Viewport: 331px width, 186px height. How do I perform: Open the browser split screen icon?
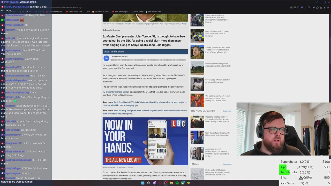(291, 7)
